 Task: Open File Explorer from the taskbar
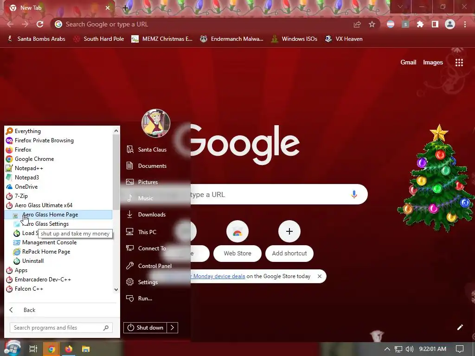click(x=86, y=349)
